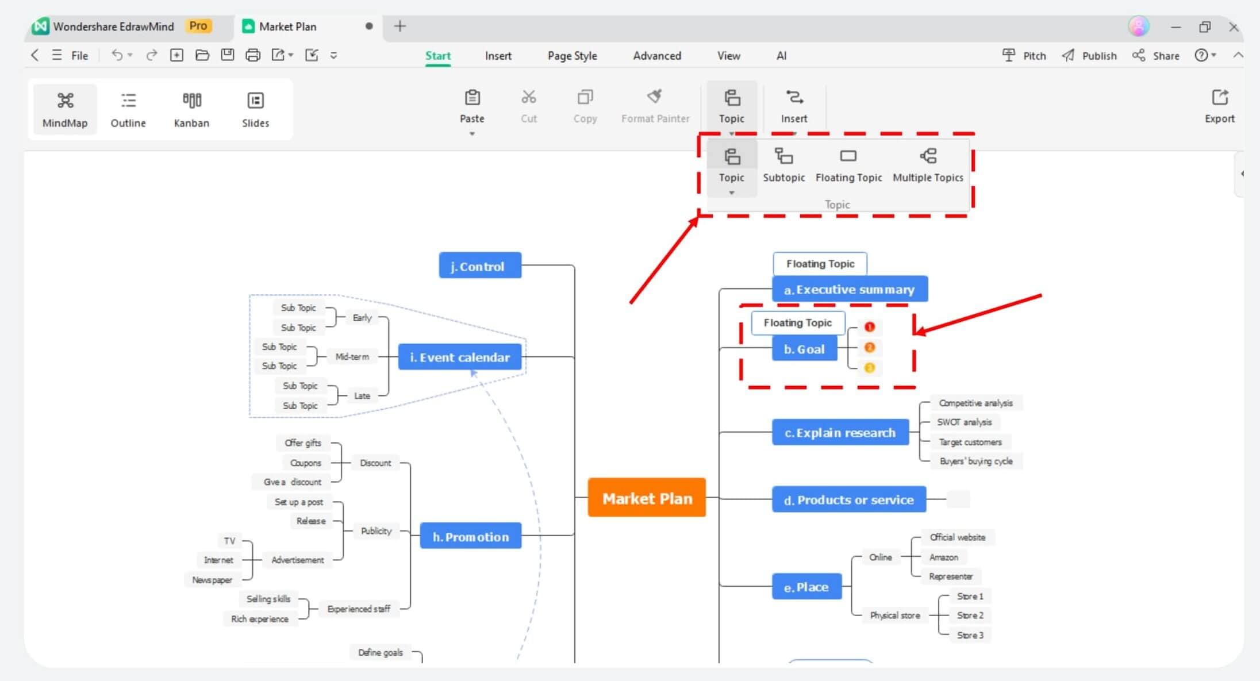Switch to Outline view
The image size is (1260, 681).
tap(128, 109)
